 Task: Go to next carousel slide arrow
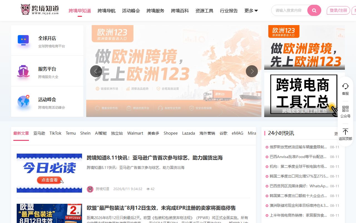252,71
